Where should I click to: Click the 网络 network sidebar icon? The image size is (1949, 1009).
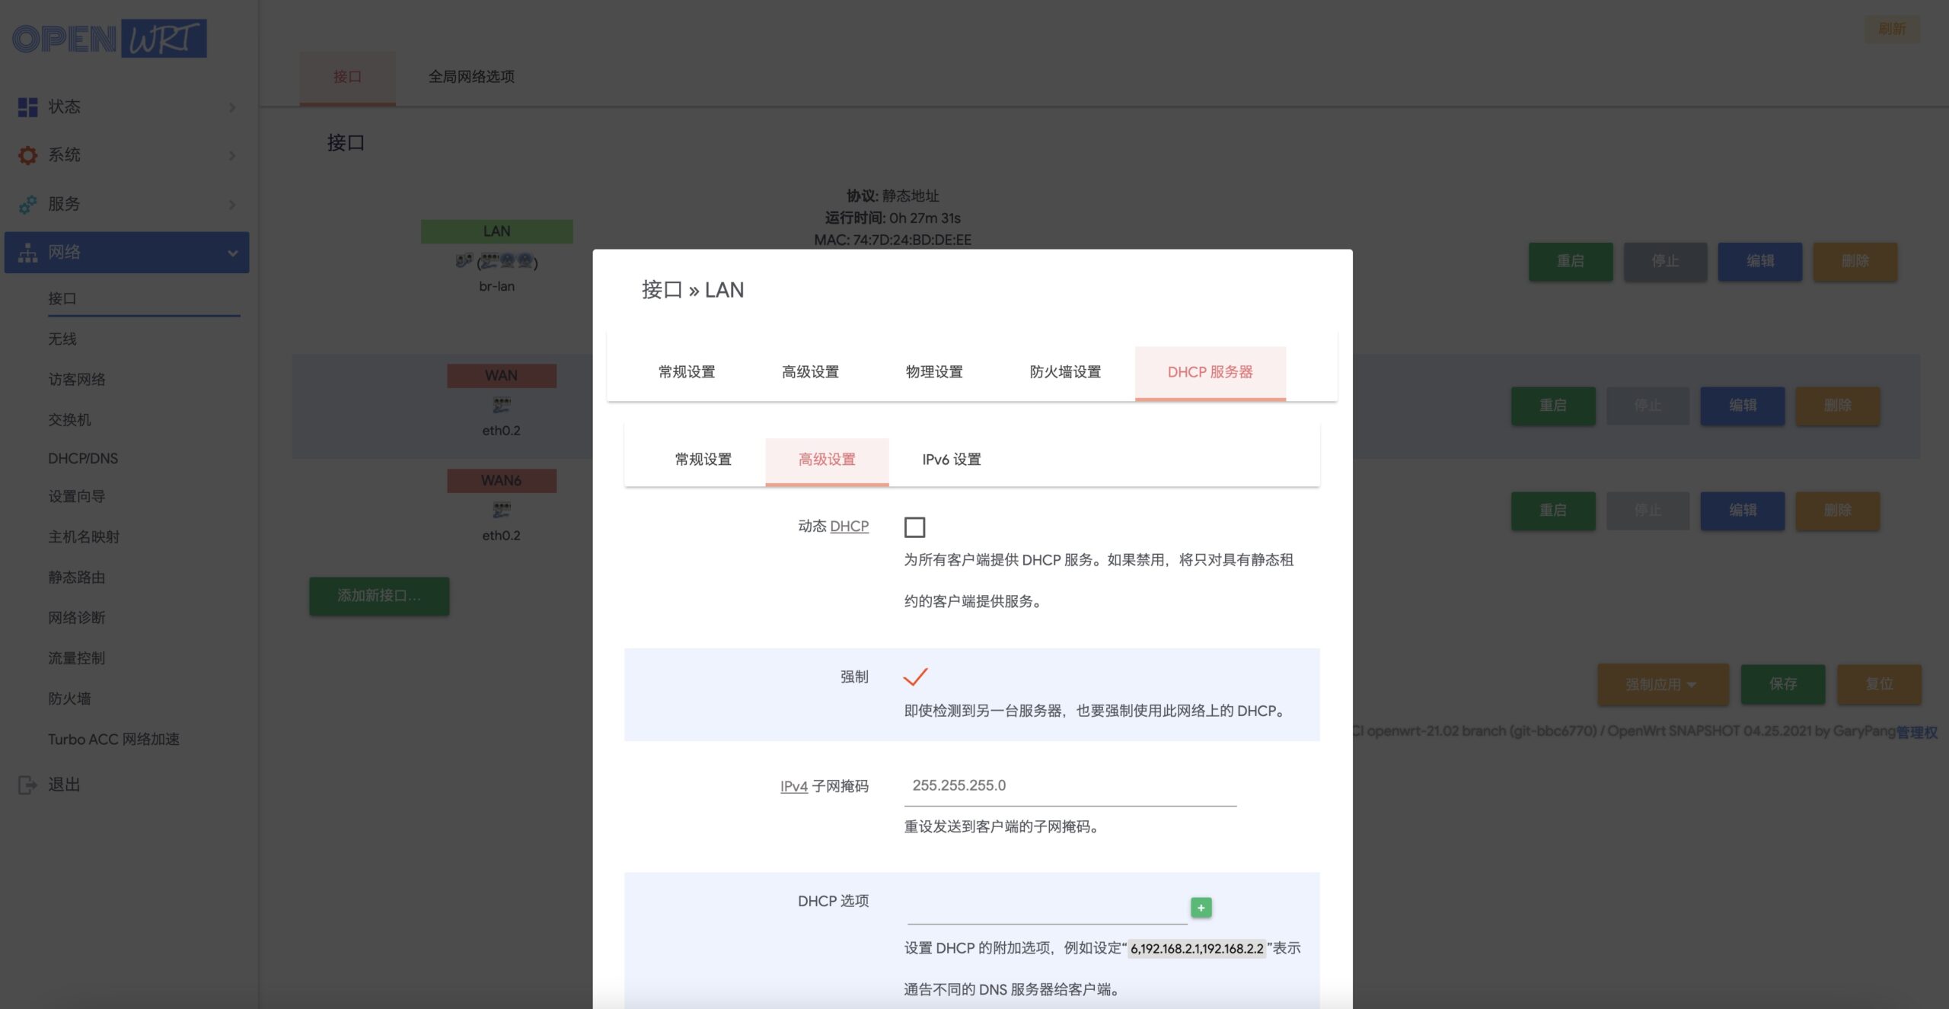pos(27,252)
